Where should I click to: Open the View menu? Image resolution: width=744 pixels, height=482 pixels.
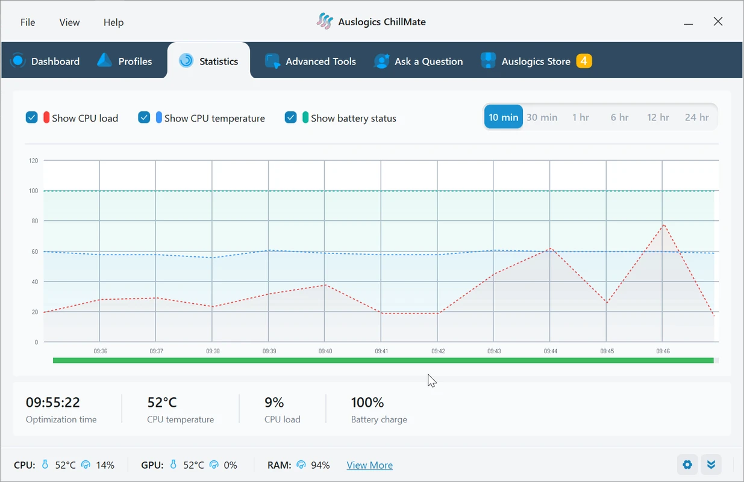(x=69, y=22)
